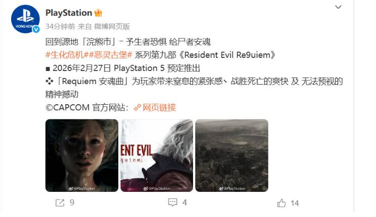
Task: Click the like count showing 14
Action: 295,203
